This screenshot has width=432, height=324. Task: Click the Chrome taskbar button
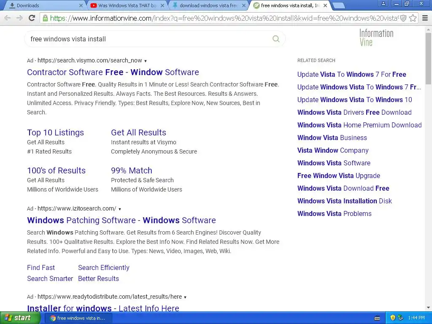coord(78,318)
